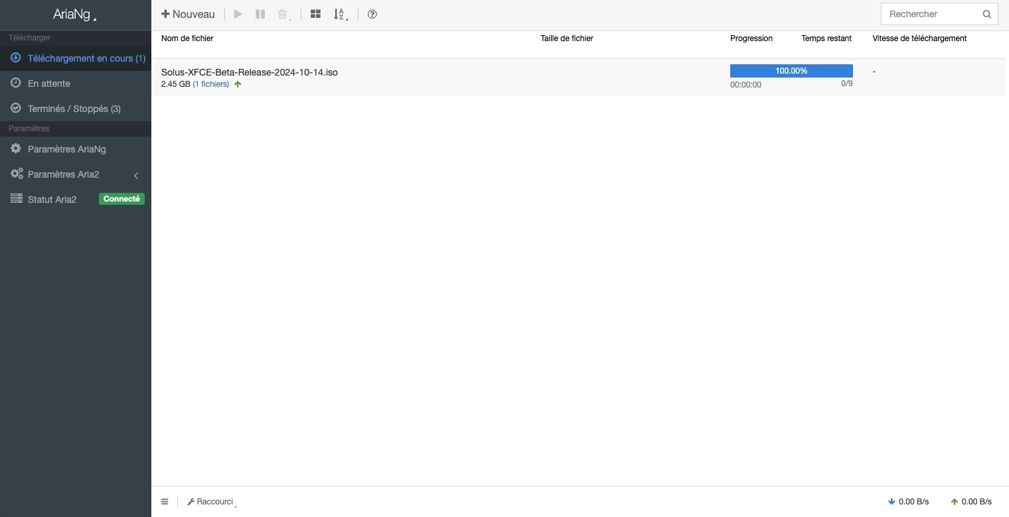This screenshot has height=517, width=1009.
Task: Open the trash delete dropdown icon
Action: [x=283, y=14]
